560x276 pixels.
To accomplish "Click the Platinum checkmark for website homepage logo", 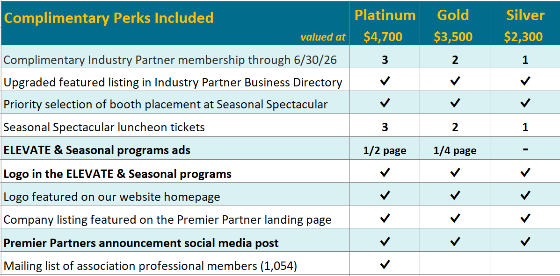I will click(x=385, y=195).
